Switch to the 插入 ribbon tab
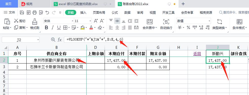249x95 pixels. tap(83, 12)
